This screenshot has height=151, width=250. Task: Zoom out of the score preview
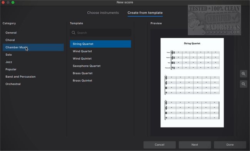coord(243,84)
